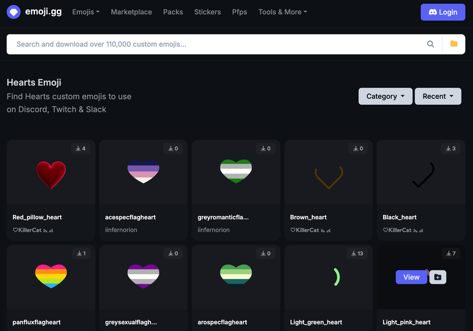Open greysexualflagh... title link

point(131,322)
